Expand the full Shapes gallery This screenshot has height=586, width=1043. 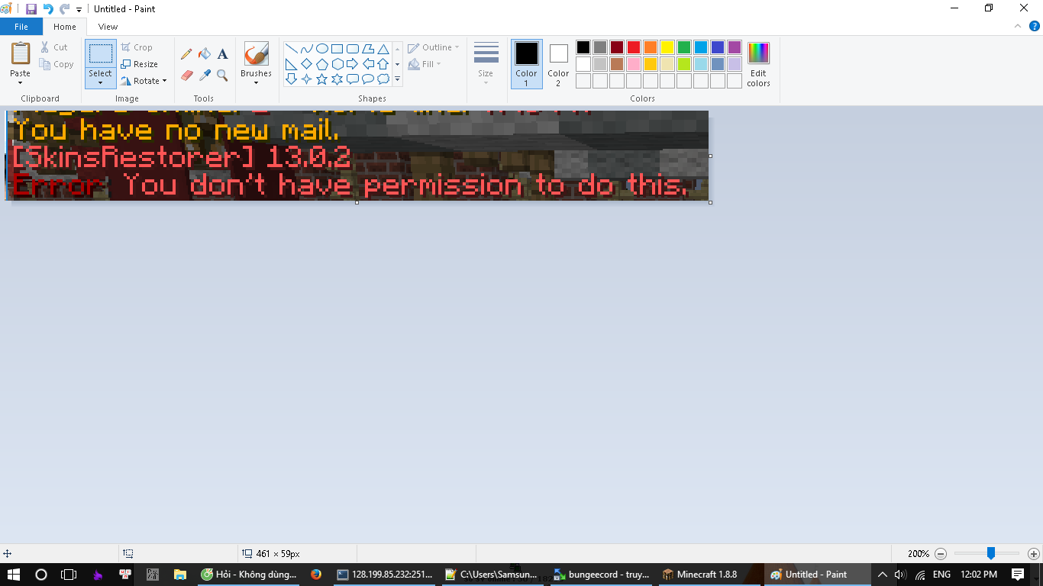click(397, 79)
